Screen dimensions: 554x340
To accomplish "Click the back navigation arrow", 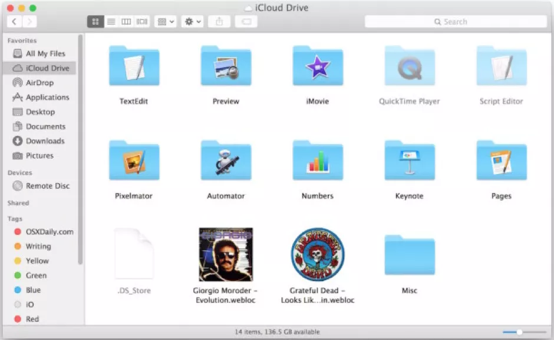I will [x=14, y=21].
